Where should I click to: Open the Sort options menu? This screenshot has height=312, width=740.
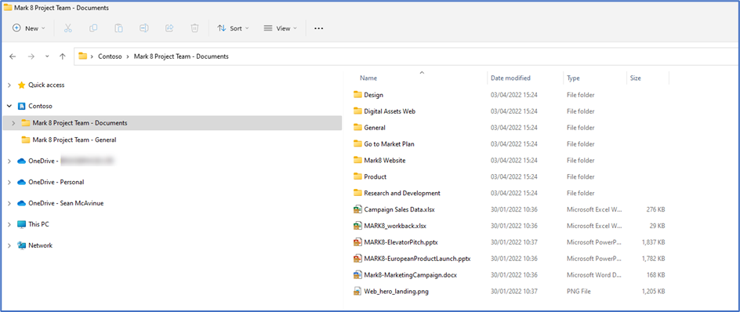(x=233, y=28)
